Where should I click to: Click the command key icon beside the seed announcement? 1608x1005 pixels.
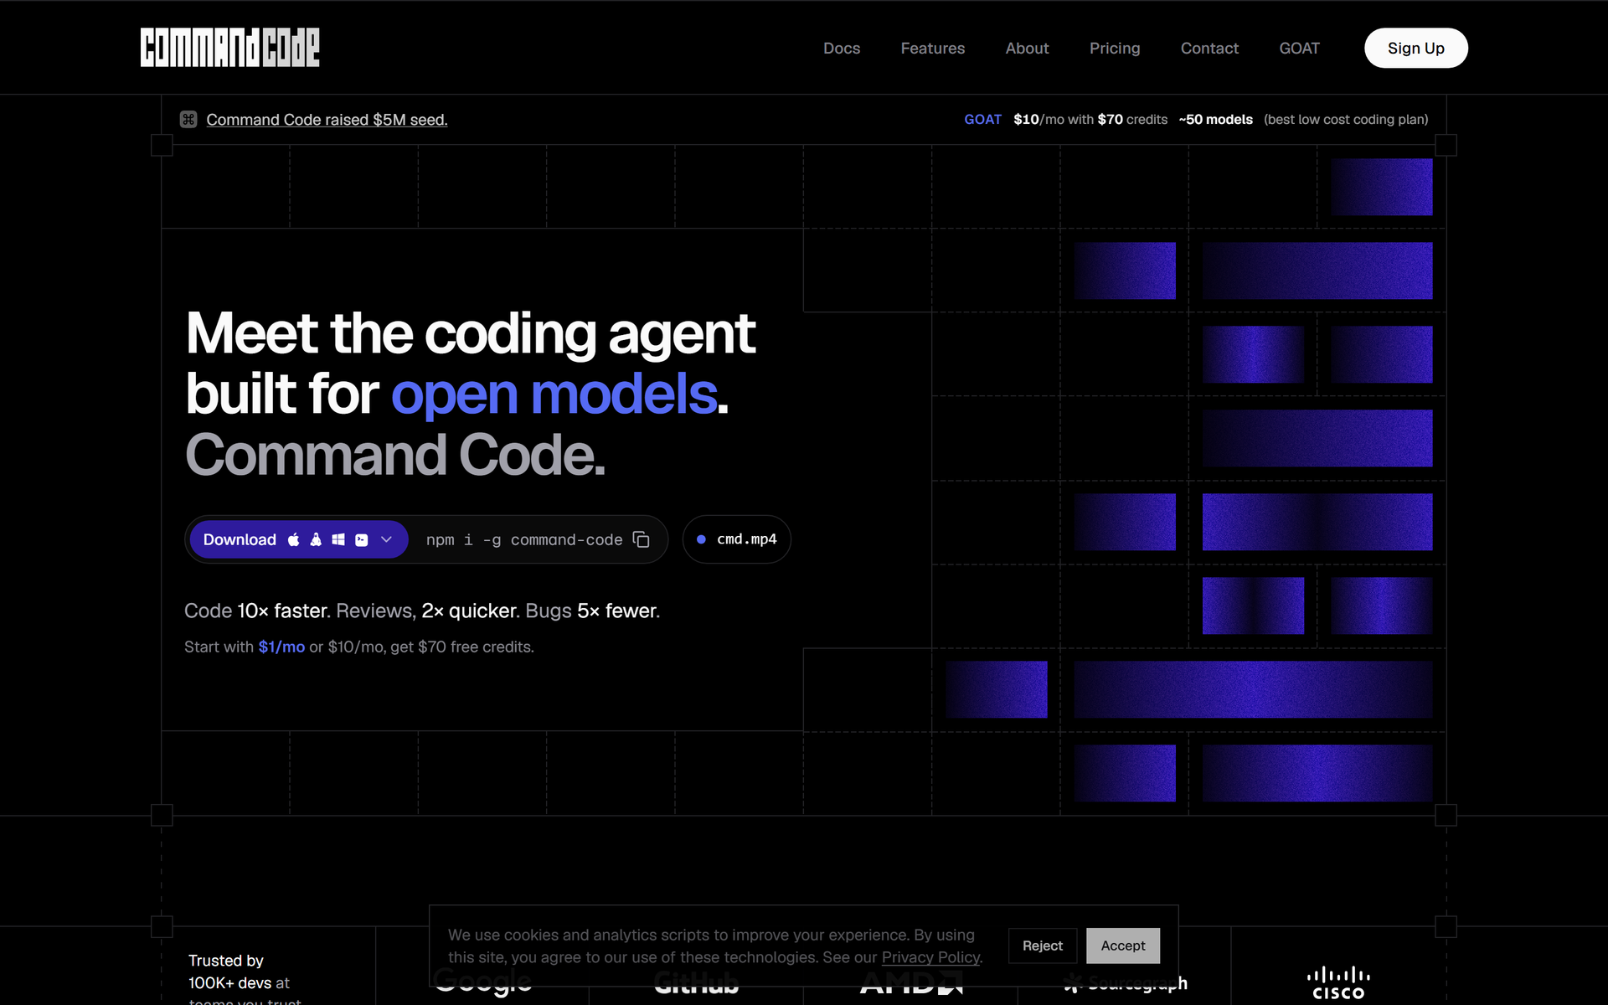188,120
